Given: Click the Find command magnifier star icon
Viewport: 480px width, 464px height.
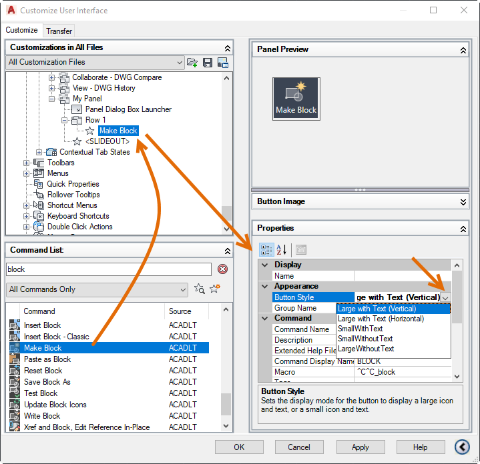Looking at the screenshot, I should 200,289.
